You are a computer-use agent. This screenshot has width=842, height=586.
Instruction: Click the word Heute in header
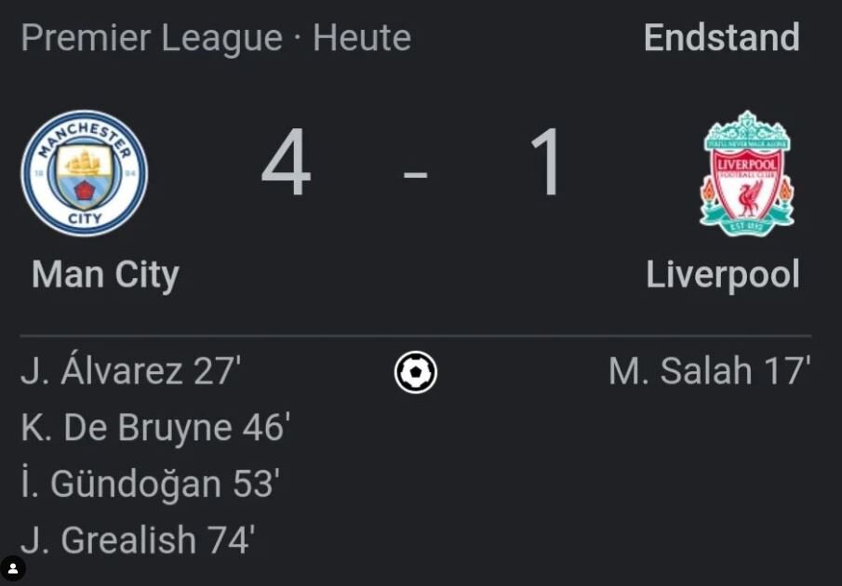362,37
